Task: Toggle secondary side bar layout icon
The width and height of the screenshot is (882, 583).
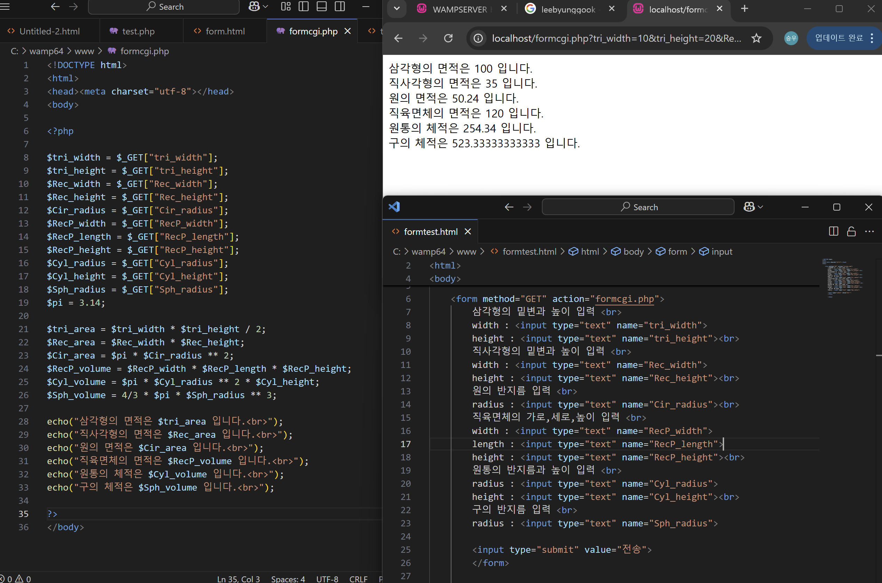Action: (x=340, y=6)
